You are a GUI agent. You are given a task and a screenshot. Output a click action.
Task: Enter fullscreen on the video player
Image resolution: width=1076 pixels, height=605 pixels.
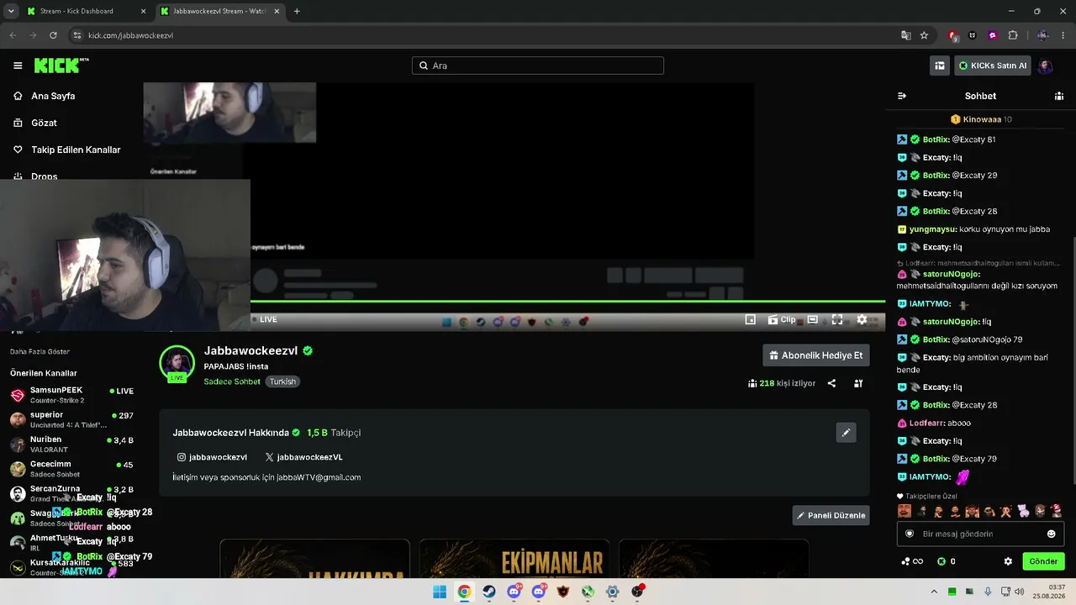click(837, 319)
